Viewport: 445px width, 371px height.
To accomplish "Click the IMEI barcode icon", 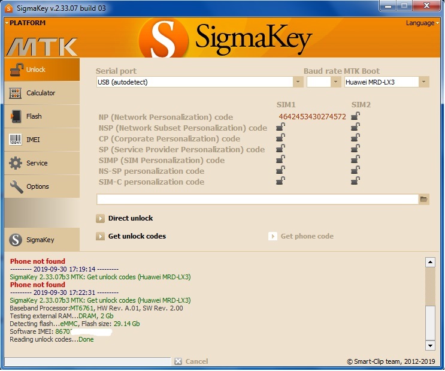I will [x=16, y=140].
